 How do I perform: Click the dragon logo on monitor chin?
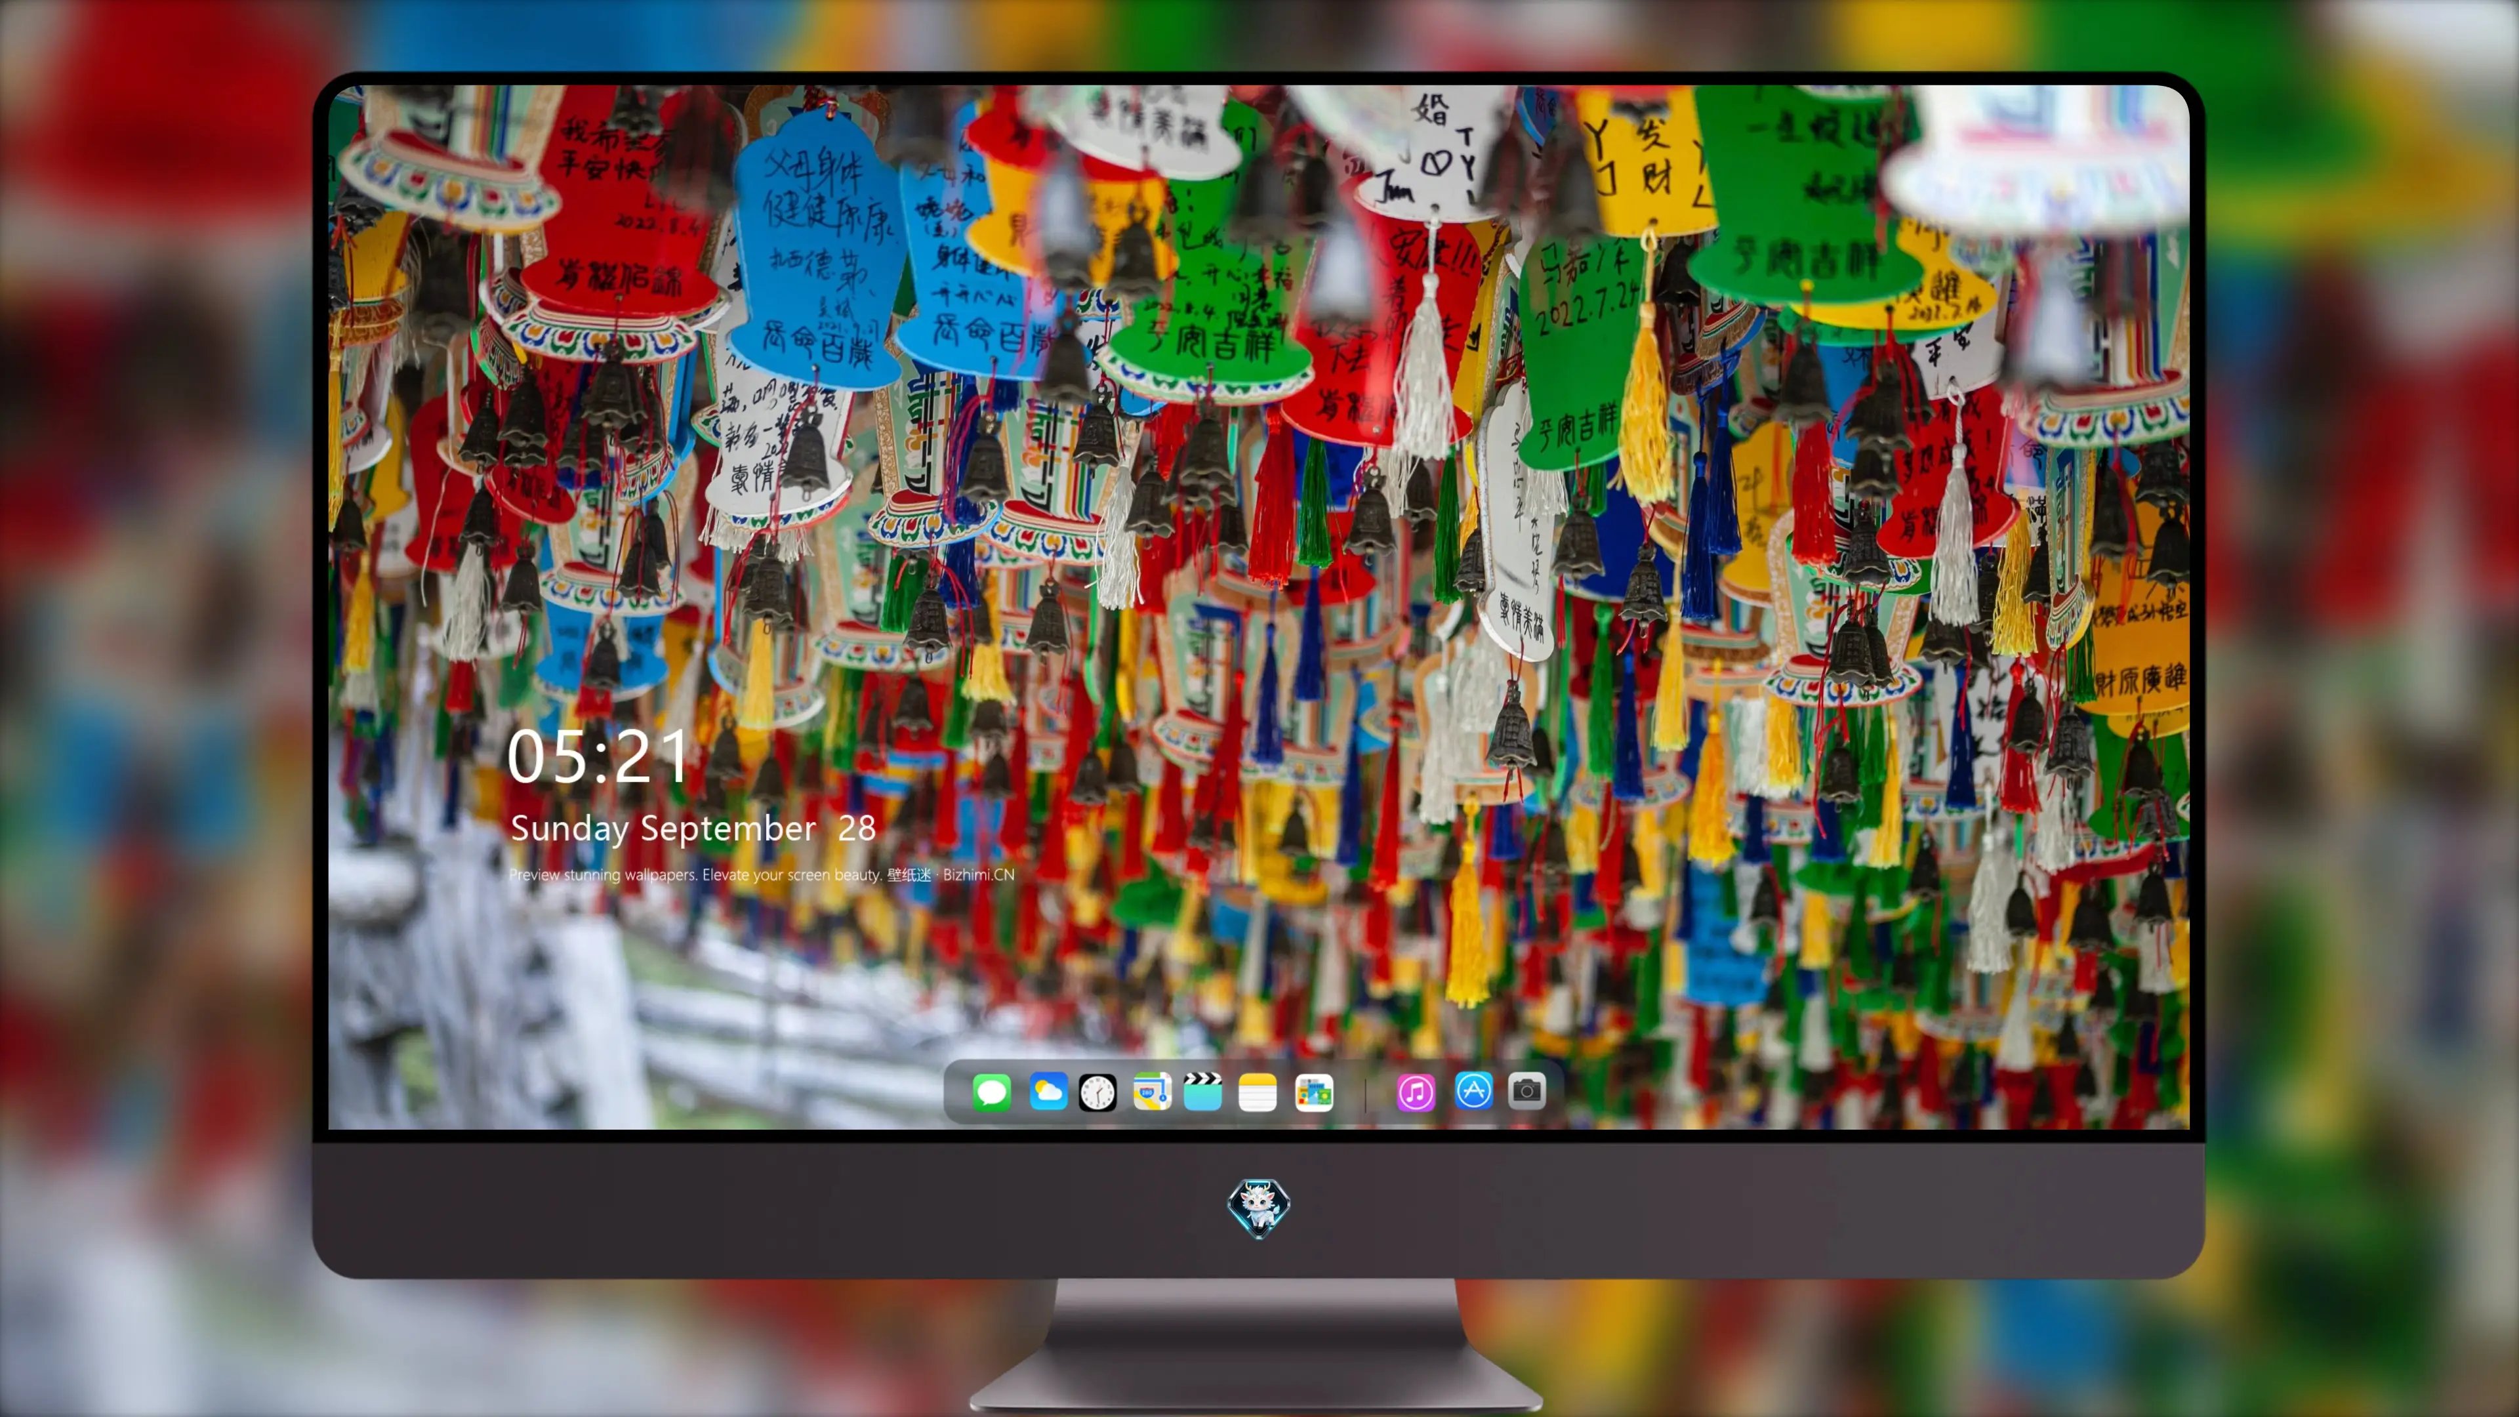point(1259,1208)
